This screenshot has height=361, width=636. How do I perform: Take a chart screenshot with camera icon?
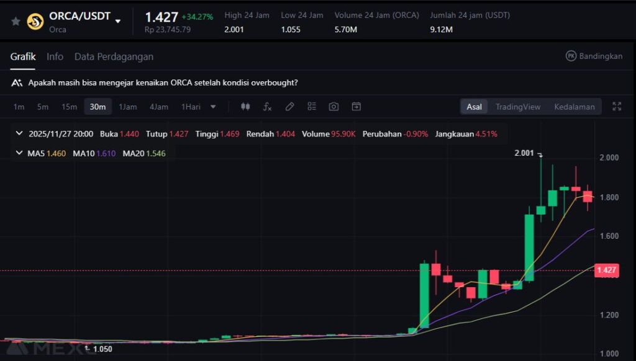click(x=334, y=107)
